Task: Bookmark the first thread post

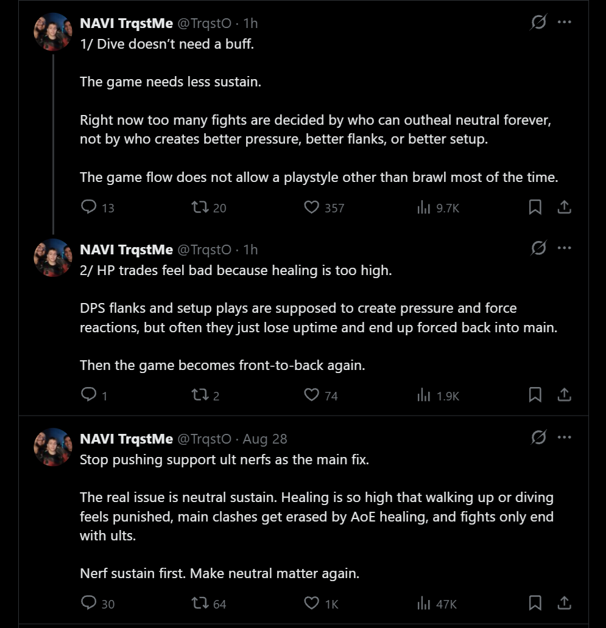Action: click(535, 207)
